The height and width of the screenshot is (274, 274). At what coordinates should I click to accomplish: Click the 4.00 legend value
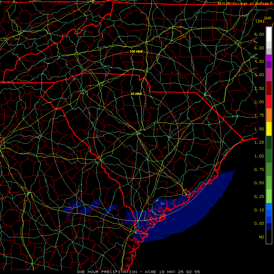[x=259, y=61]
